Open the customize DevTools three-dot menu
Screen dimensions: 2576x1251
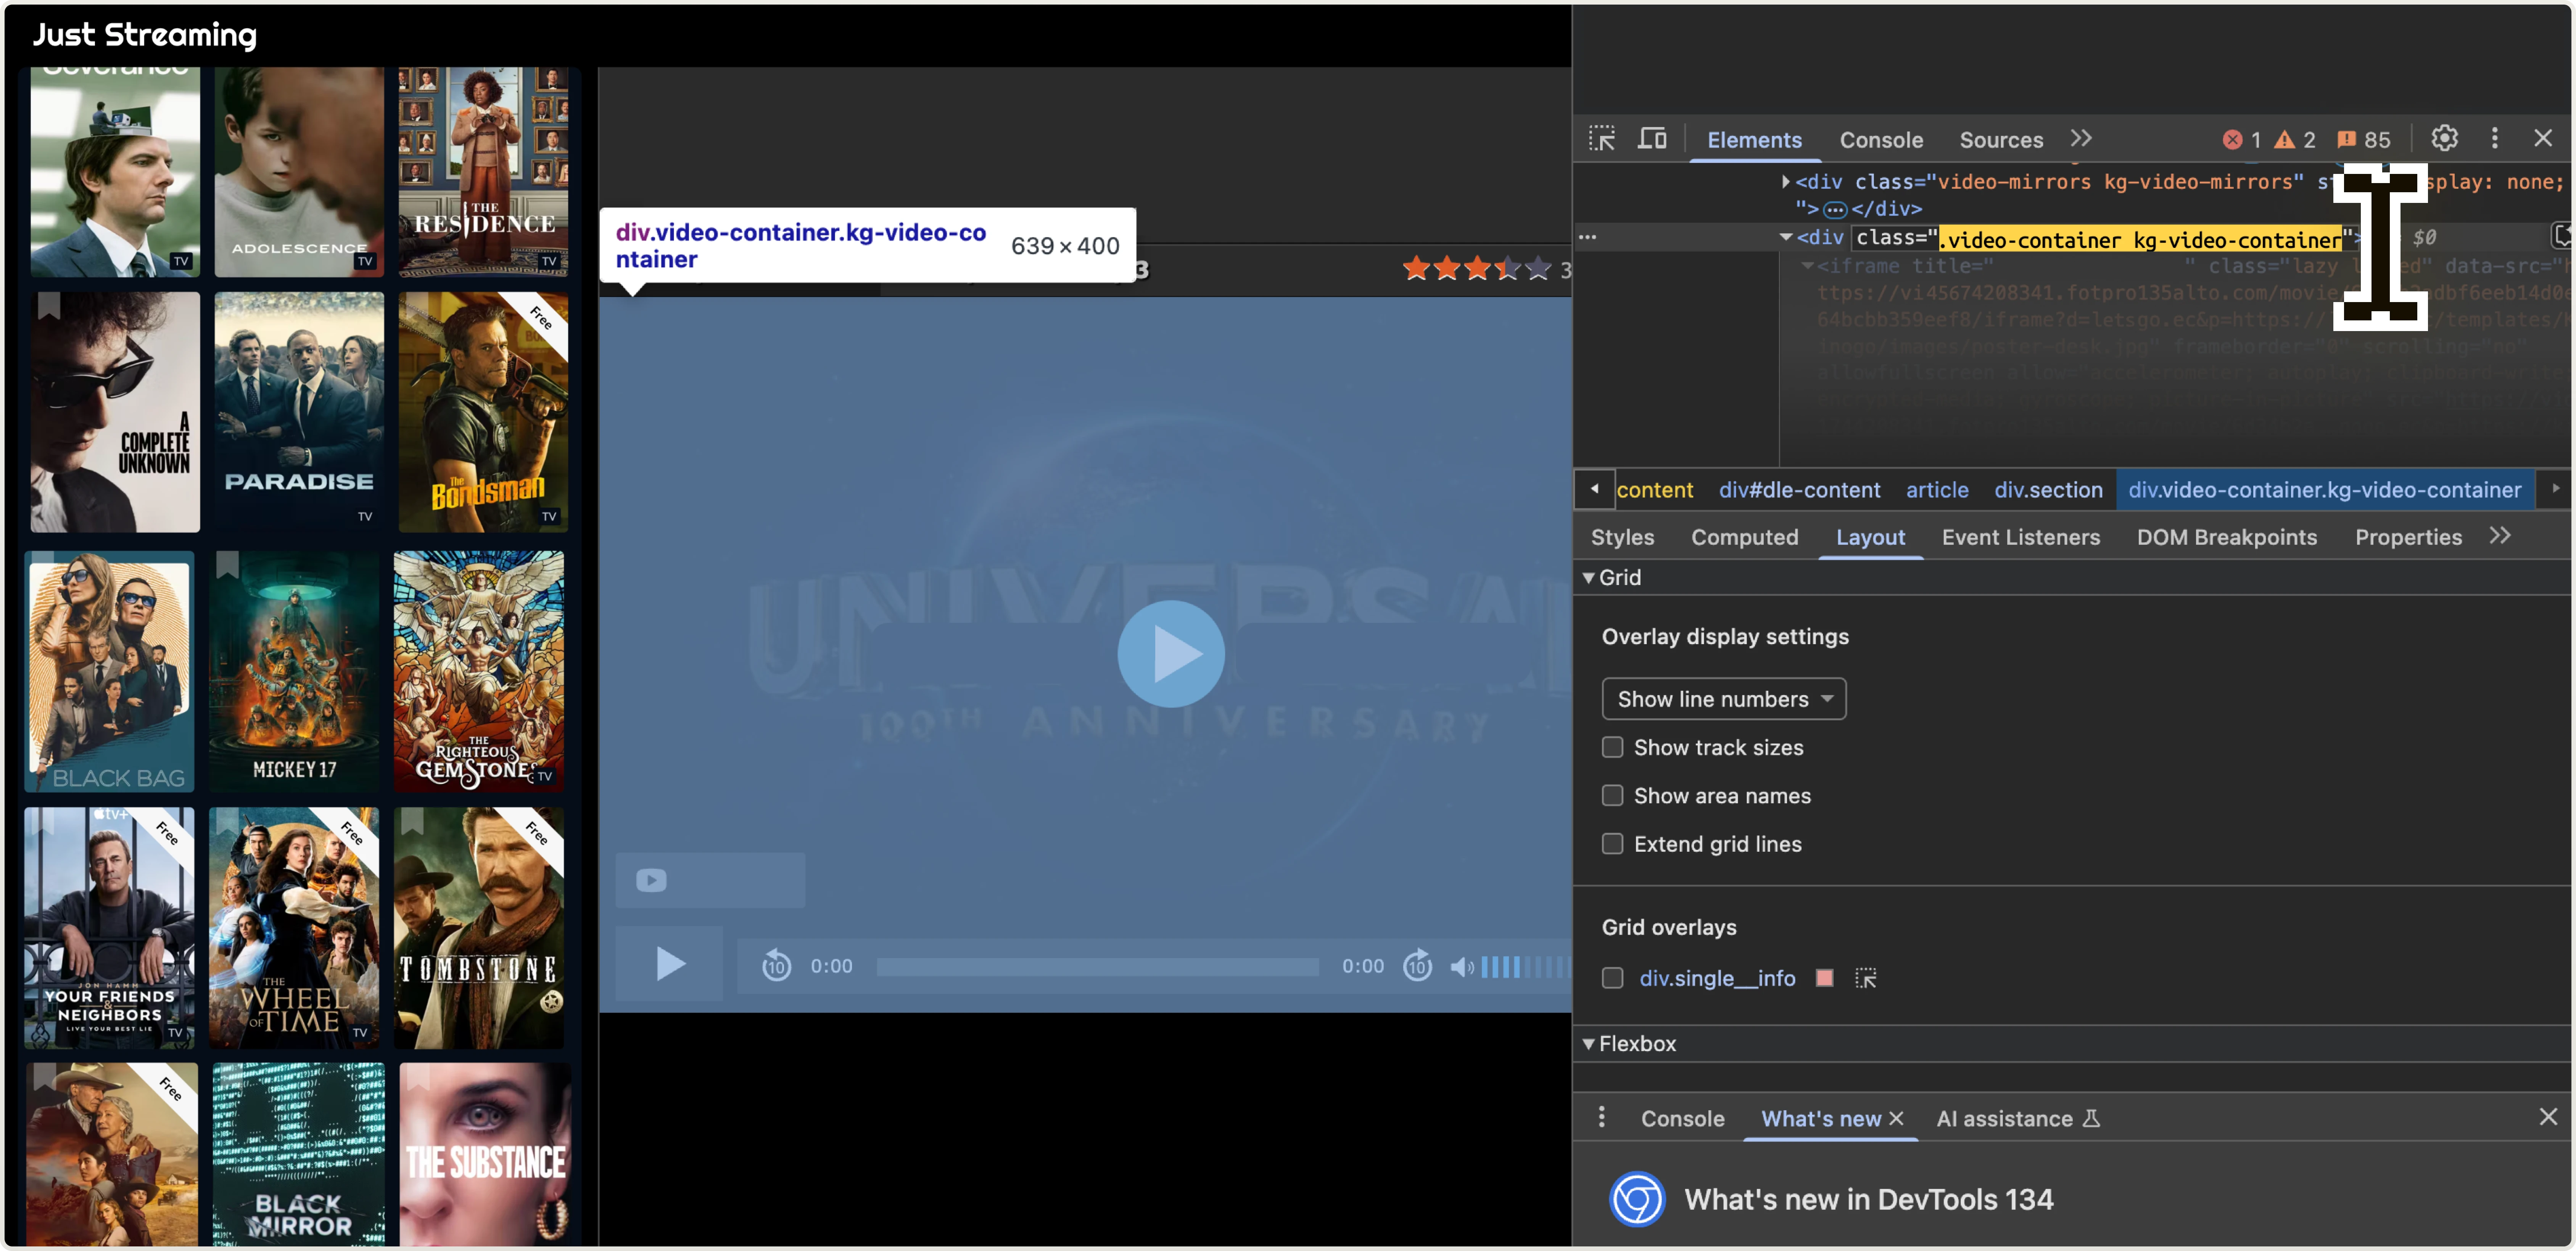(2495, 139)
